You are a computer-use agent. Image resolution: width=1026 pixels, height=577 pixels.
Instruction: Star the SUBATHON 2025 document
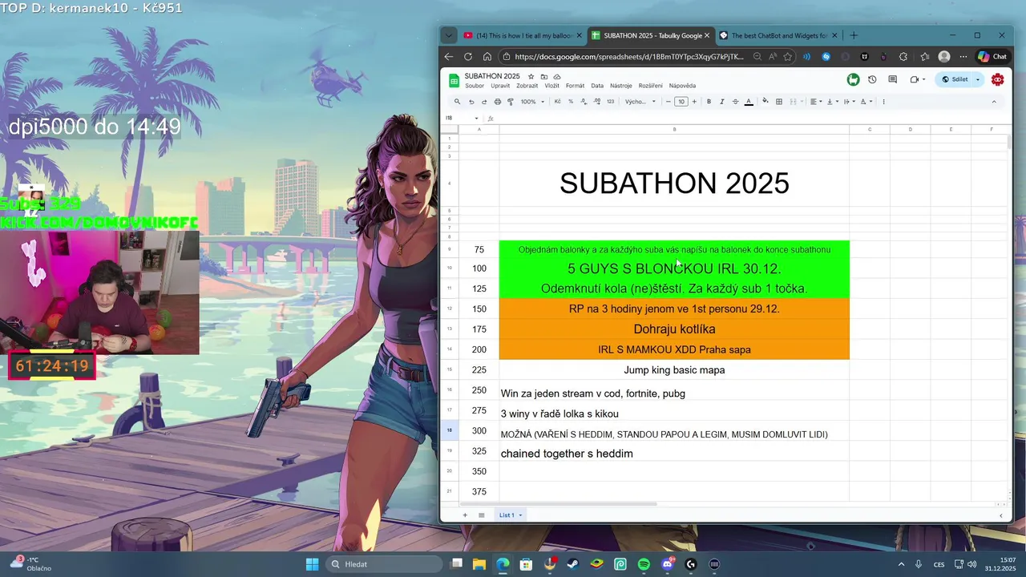pyautogui.click(x=531, y=76)
